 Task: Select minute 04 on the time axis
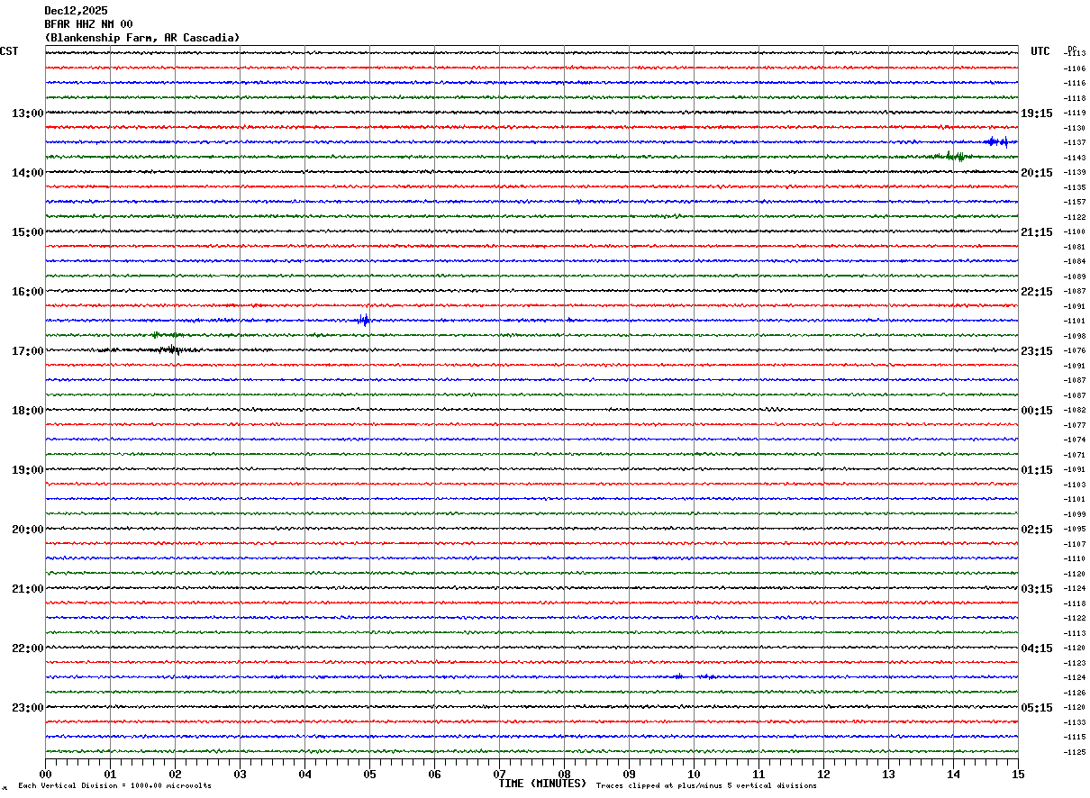coord(304,774)
